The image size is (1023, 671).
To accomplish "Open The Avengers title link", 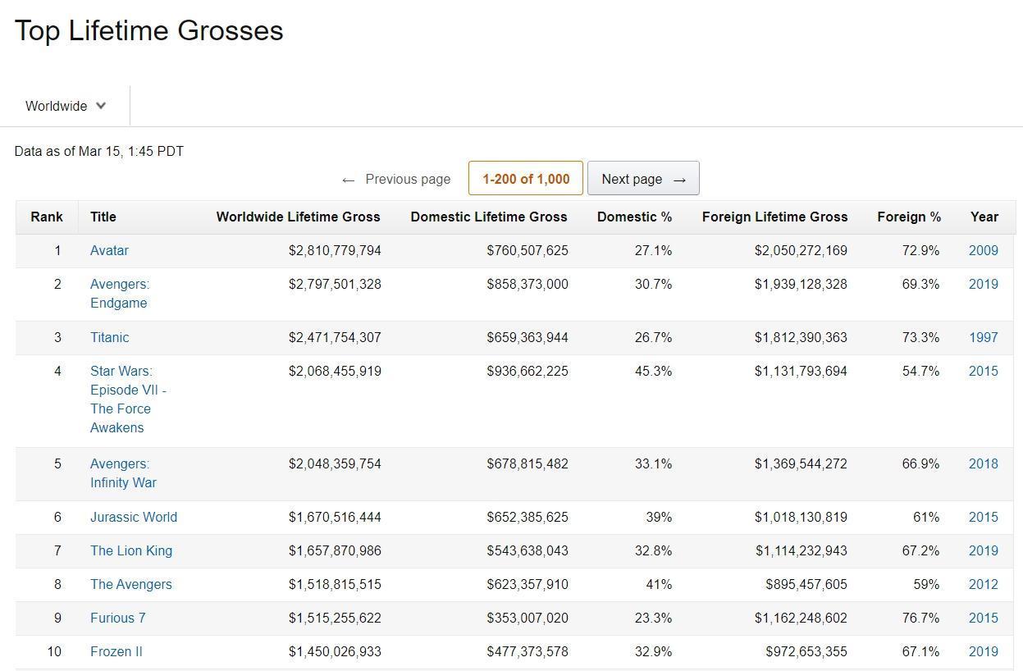I will 131,584.
